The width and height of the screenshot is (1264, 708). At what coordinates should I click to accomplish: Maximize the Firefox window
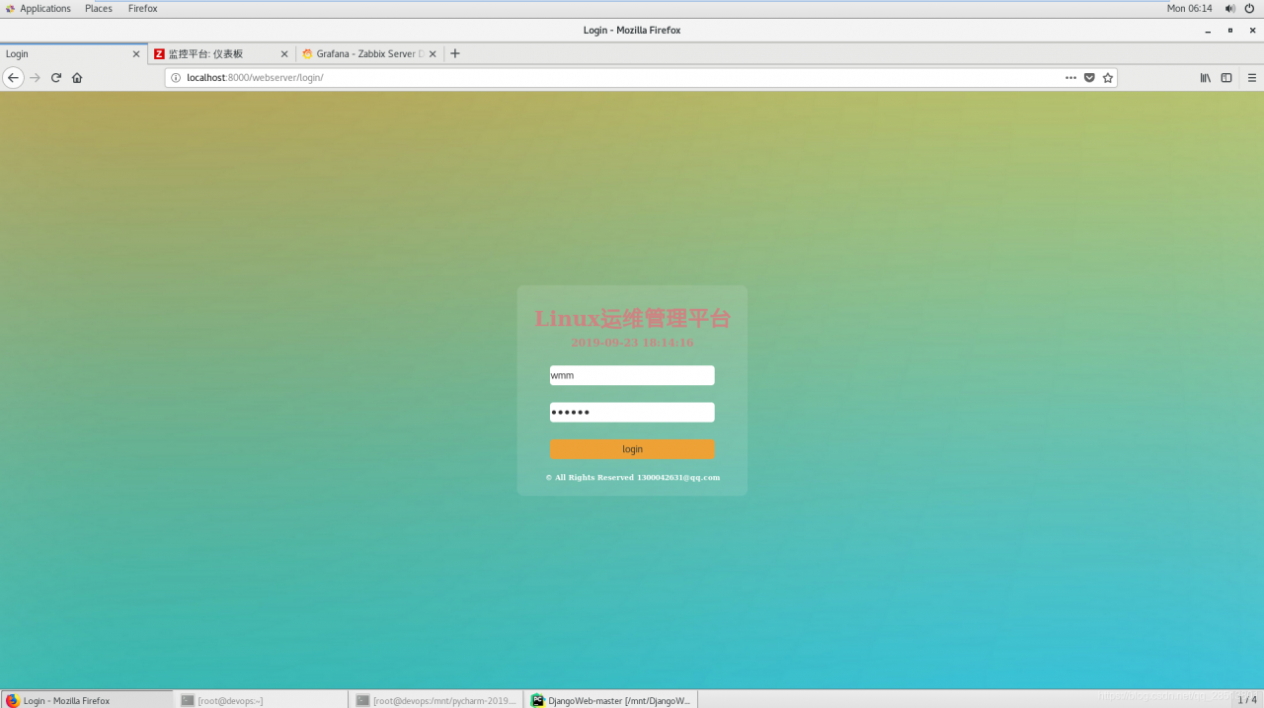pyautogui.click(x=1230, y=30)
